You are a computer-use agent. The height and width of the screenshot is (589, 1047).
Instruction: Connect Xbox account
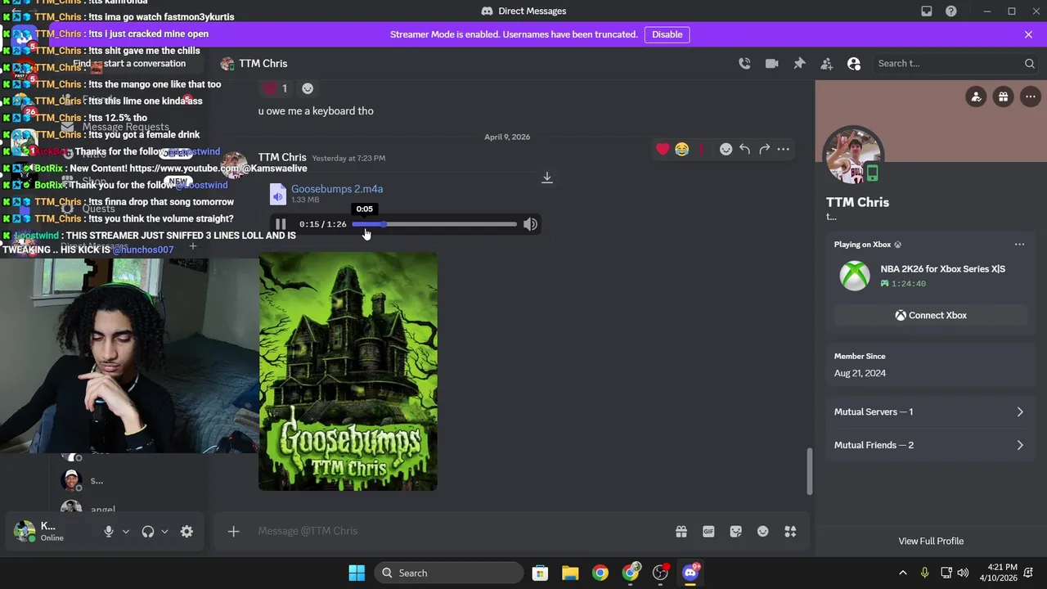930,315
